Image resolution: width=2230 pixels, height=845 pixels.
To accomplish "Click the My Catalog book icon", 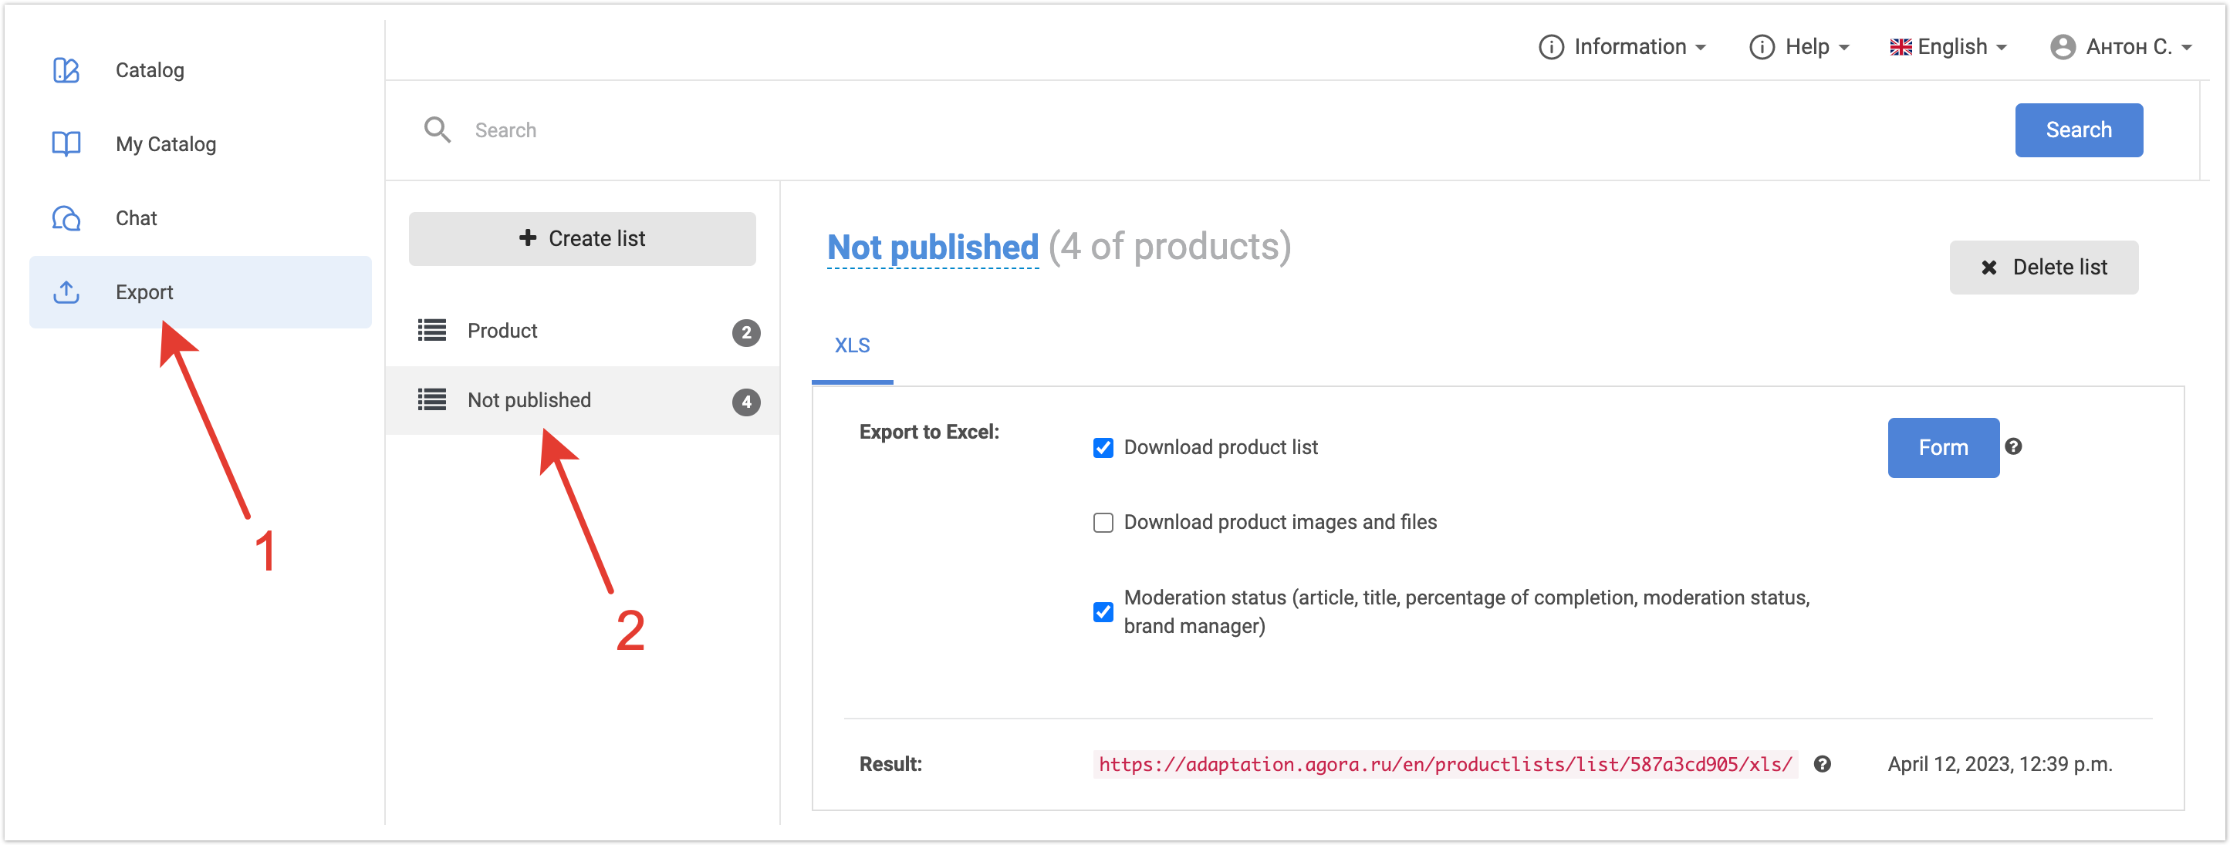I will [66, 143].
